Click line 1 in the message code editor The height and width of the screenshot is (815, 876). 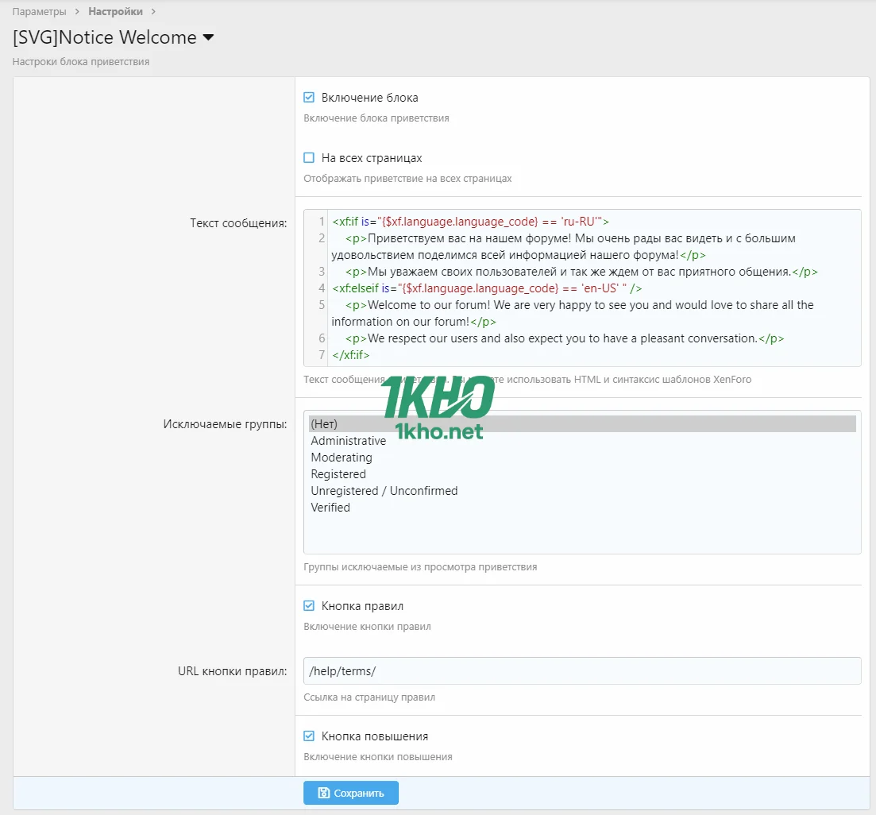[x=470, y=222]
